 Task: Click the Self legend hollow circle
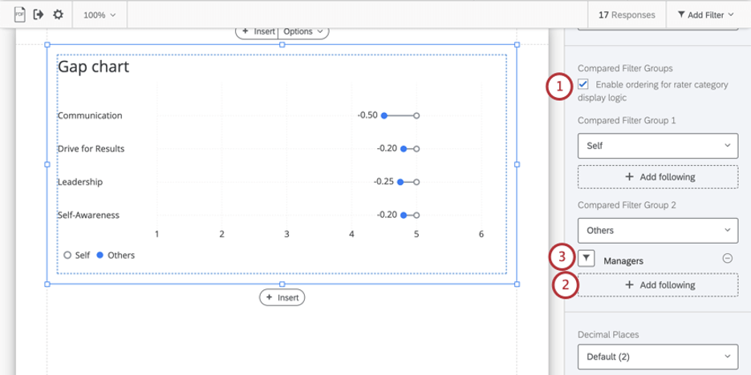click(x=67, y=256)
